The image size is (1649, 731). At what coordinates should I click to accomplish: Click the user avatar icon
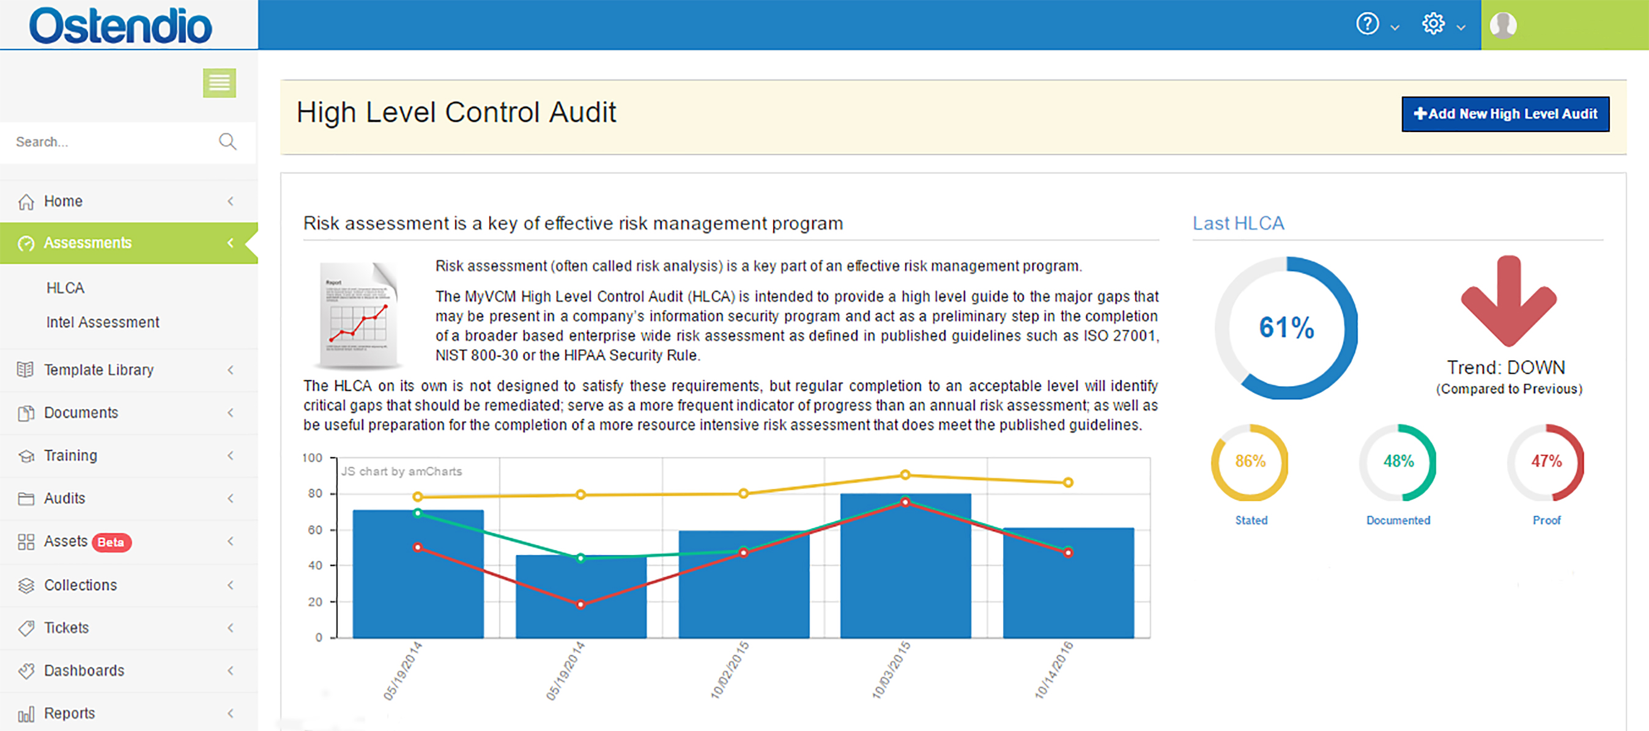tap(1502, 26)
